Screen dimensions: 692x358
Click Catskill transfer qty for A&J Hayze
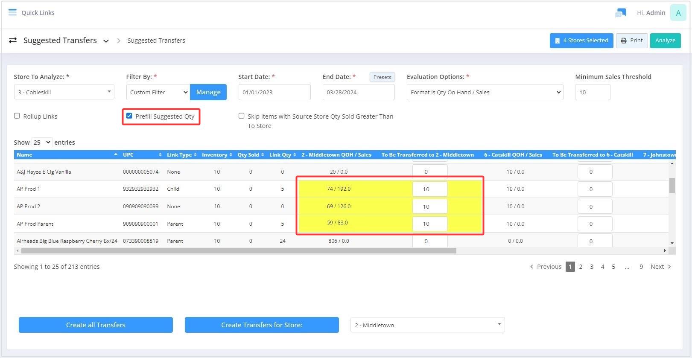(595, 172)
